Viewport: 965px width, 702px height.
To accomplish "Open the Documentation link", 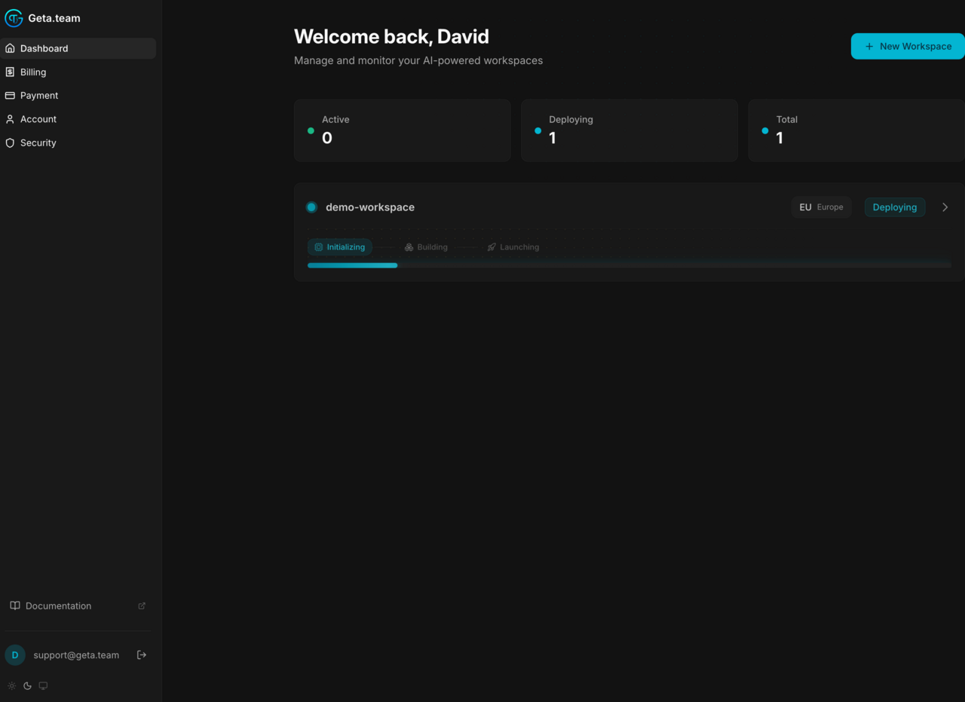I will [x=78, y=605].
